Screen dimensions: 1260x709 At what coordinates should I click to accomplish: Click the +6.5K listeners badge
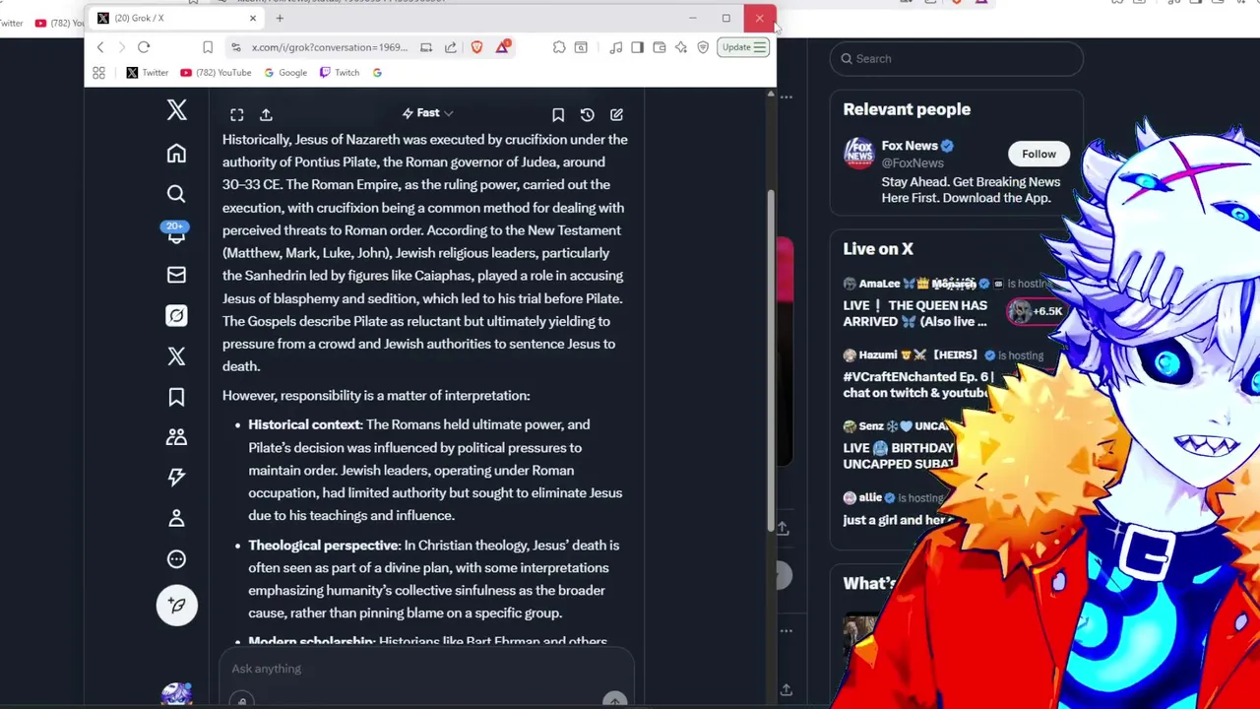(1036, 311)
